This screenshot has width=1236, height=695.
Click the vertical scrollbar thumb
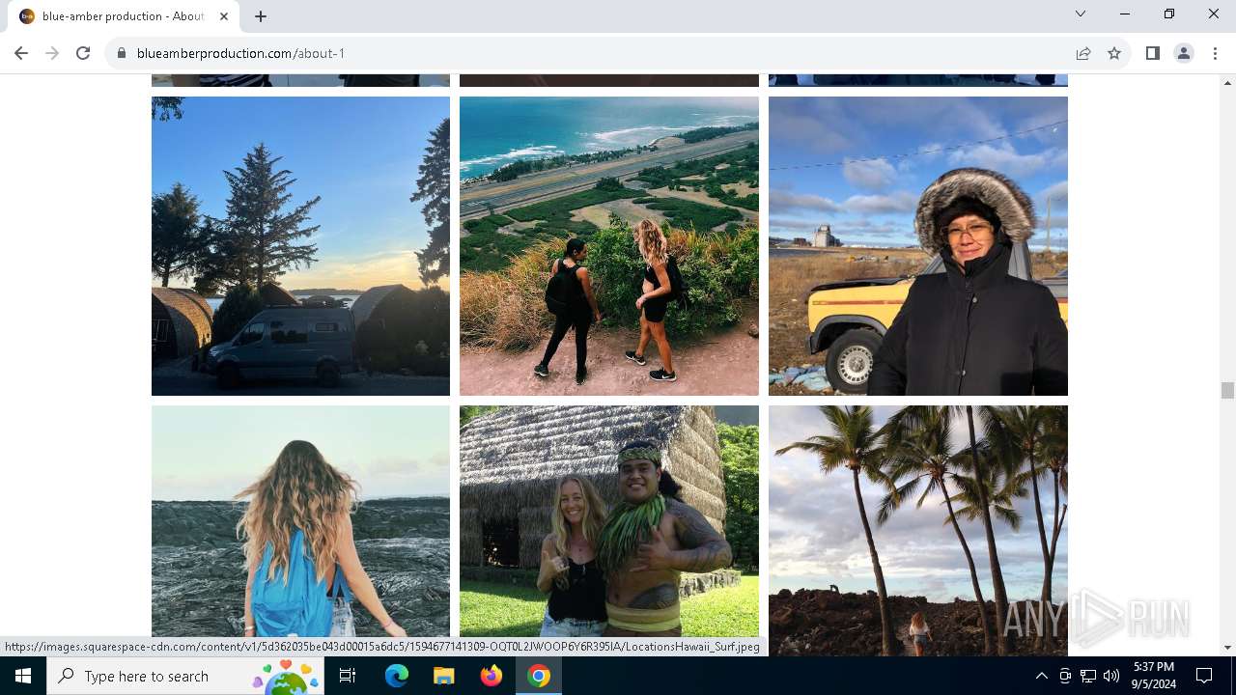tap(1227, 390)
